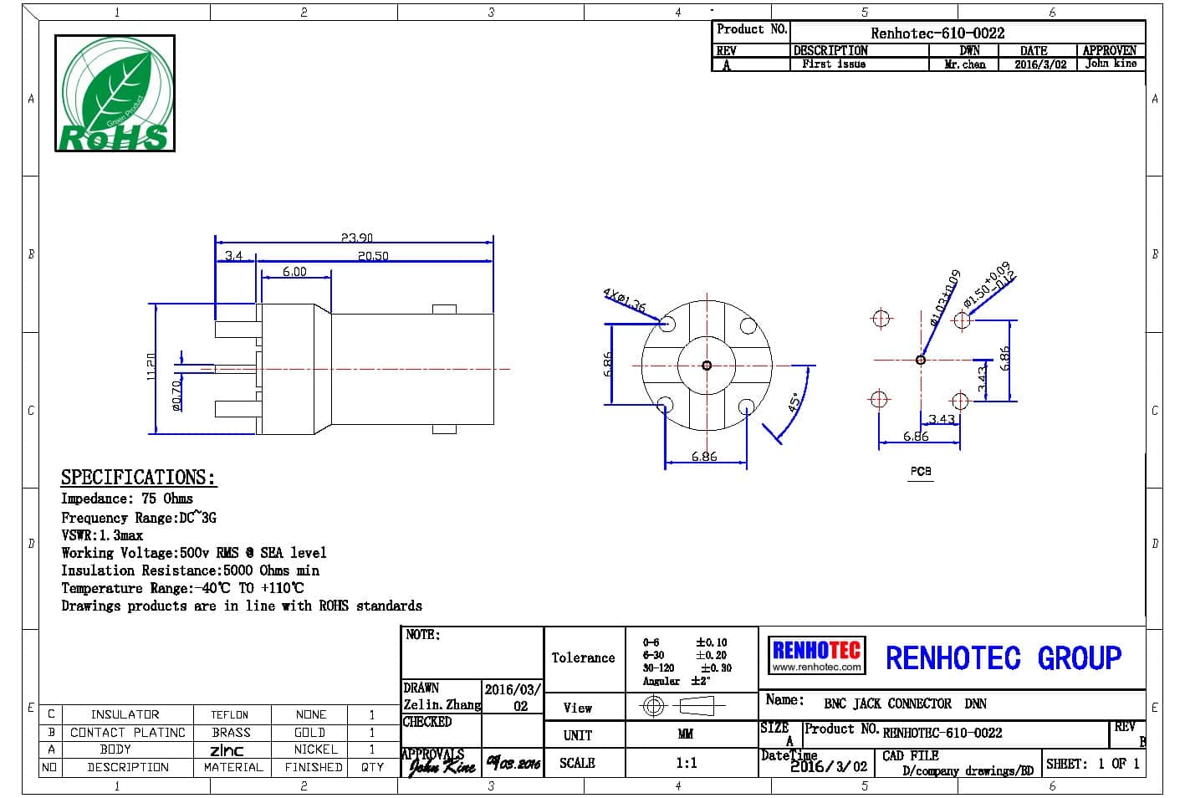Click the center pin of the circular front view
The width and height of the screenshot is (1185, 798).
tap(707, 366)
